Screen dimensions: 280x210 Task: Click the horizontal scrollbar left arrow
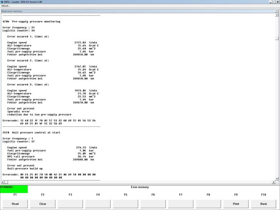3,182
